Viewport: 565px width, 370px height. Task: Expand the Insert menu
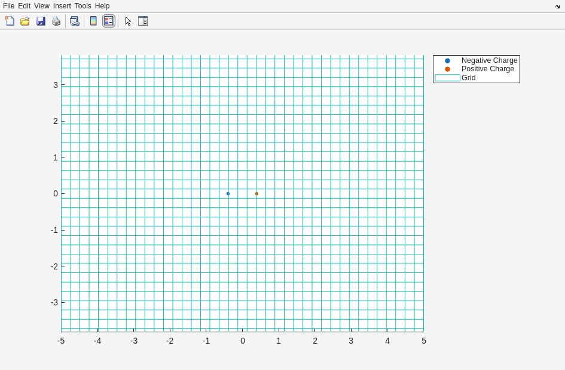[62, 6]
